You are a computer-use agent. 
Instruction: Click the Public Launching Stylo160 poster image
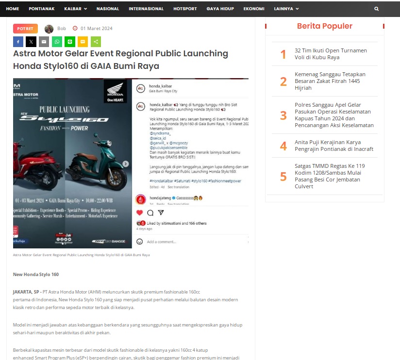tap(72, 163)
